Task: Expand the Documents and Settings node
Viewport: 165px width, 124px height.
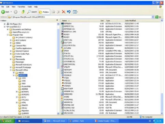Action: coord(8,29)
